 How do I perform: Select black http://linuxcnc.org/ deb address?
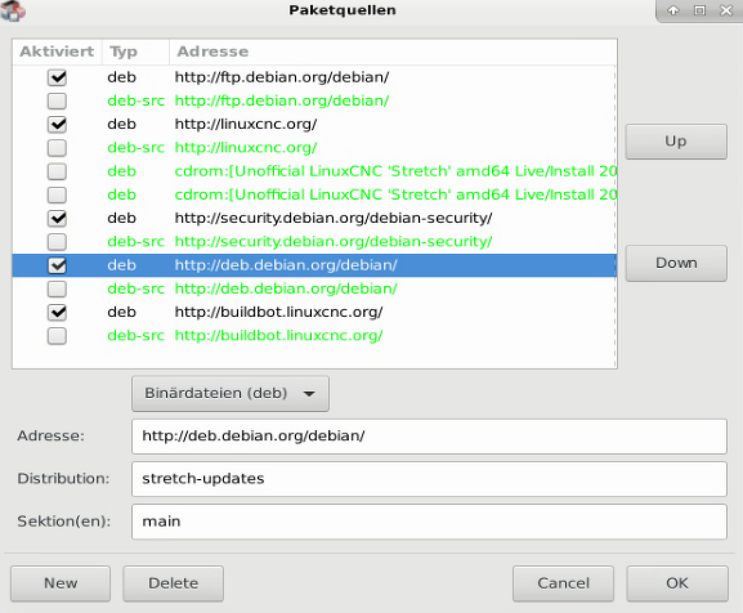246,124
